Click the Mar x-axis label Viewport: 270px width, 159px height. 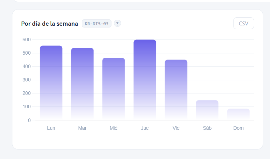tap(82, 128)
